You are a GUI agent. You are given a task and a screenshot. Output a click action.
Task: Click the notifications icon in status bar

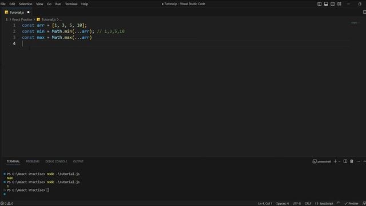click(364, 204)
